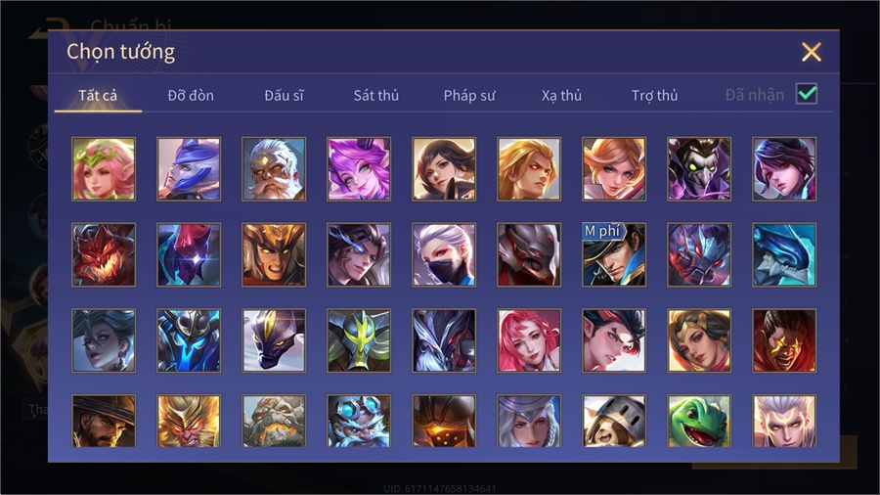This screenshot has width=880, height=495.
Task: Pick the purple-haired girl hero portrait
Action: point(359,169)
